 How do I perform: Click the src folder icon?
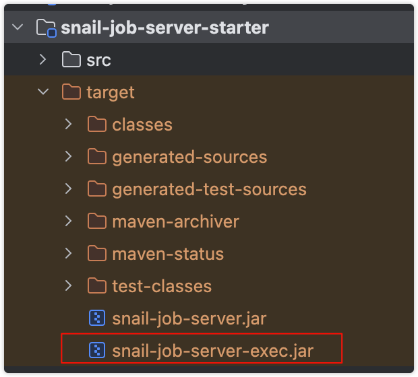pyautogui.click(x=71, y=60)
